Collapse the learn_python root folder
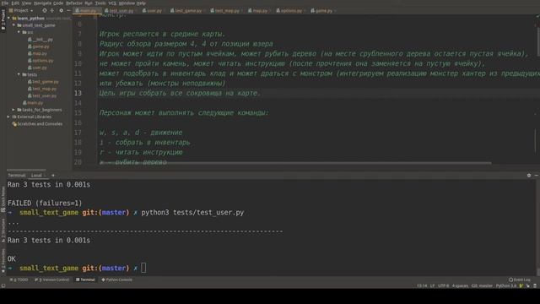540x304 pixels. [x=9, y=19]
